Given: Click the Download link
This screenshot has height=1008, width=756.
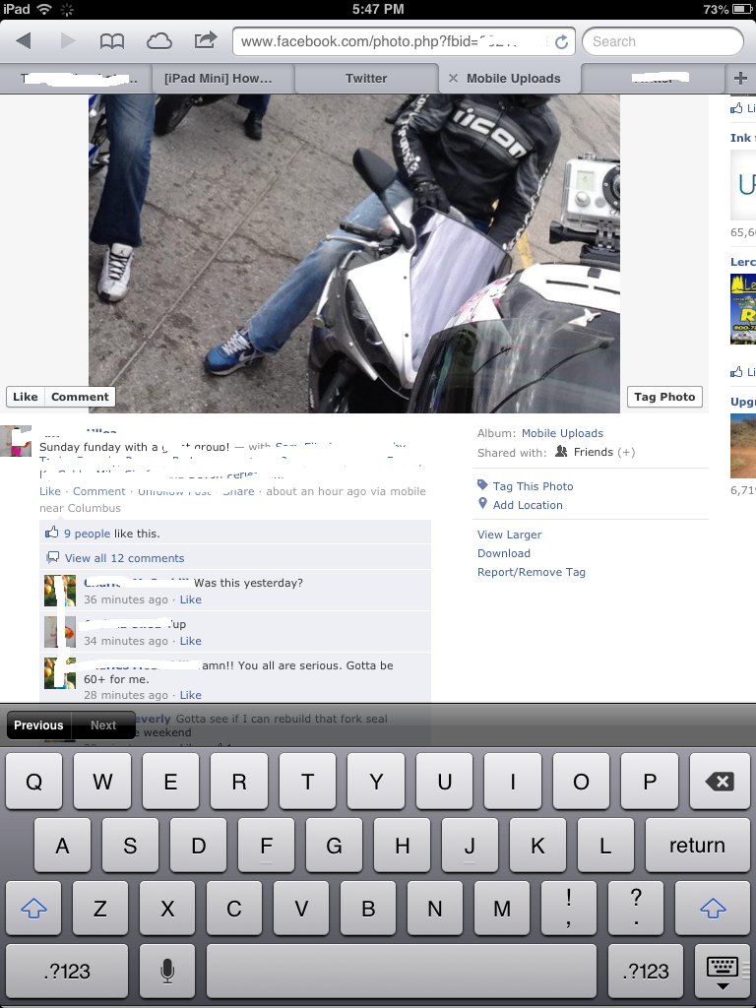Looking at the screenshot, I should click(503, 553).
